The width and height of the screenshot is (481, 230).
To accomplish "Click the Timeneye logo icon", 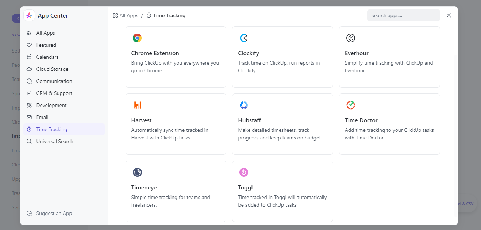I will (137, 172).
